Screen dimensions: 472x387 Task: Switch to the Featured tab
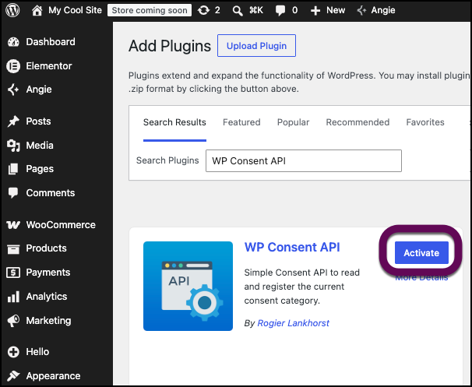click(241, 122)
